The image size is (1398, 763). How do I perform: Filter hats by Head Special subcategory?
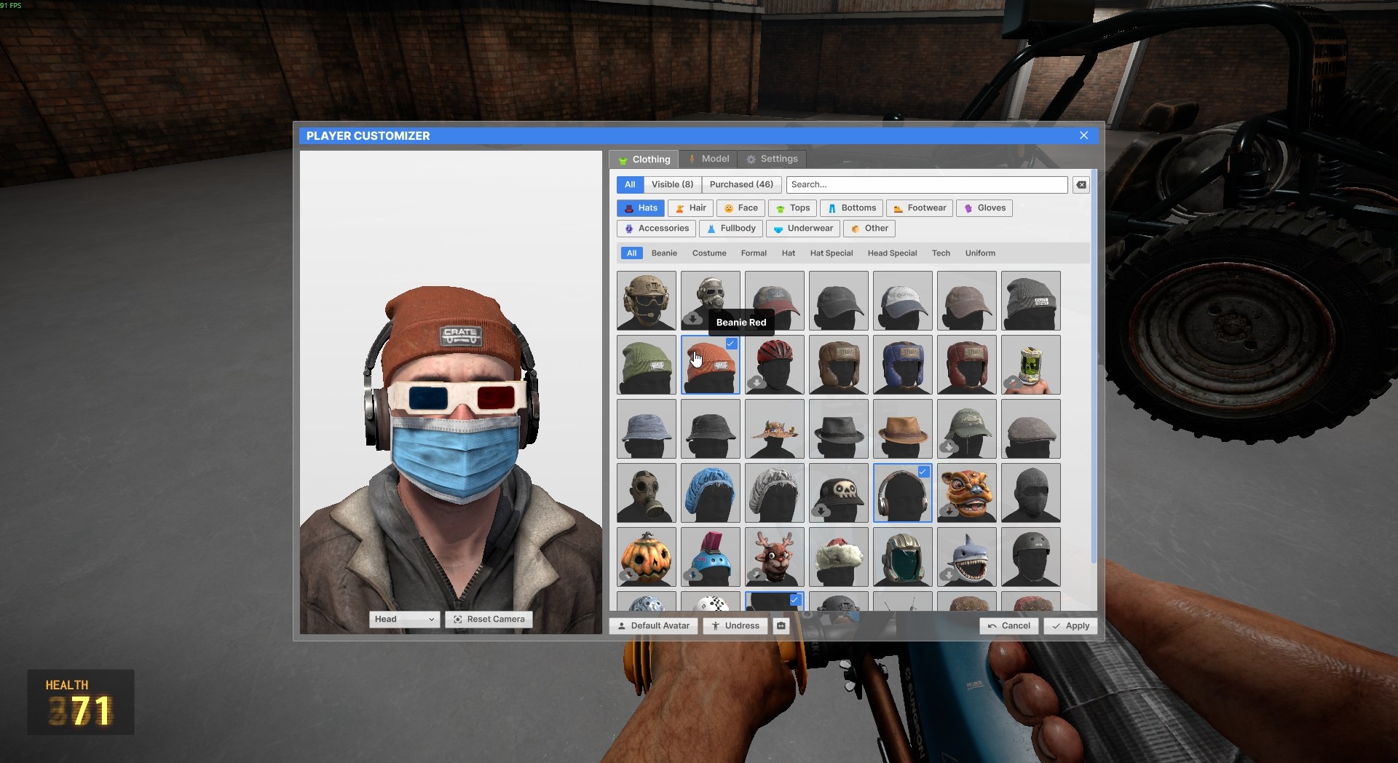tap(892, 253)
